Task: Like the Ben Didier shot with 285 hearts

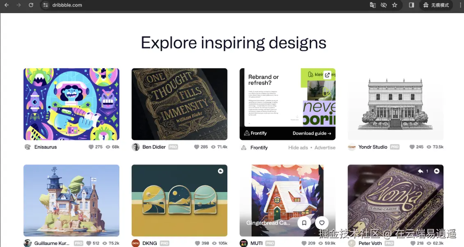Action: pos(197,147)
